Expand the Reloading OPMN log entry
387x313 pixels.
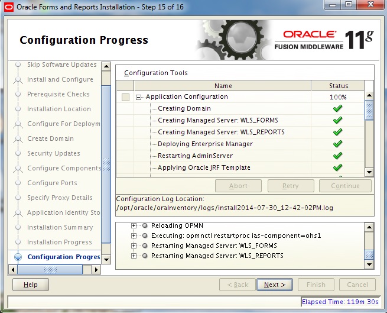click(x=134, y=226)
